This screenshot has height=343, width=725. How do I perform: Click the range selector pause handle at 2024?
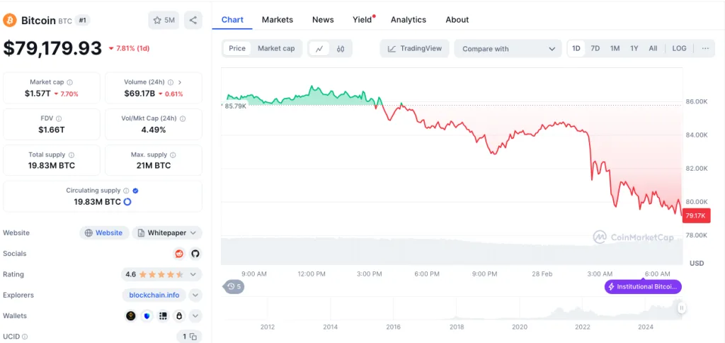pyautogui.click(x=682, y=308)
